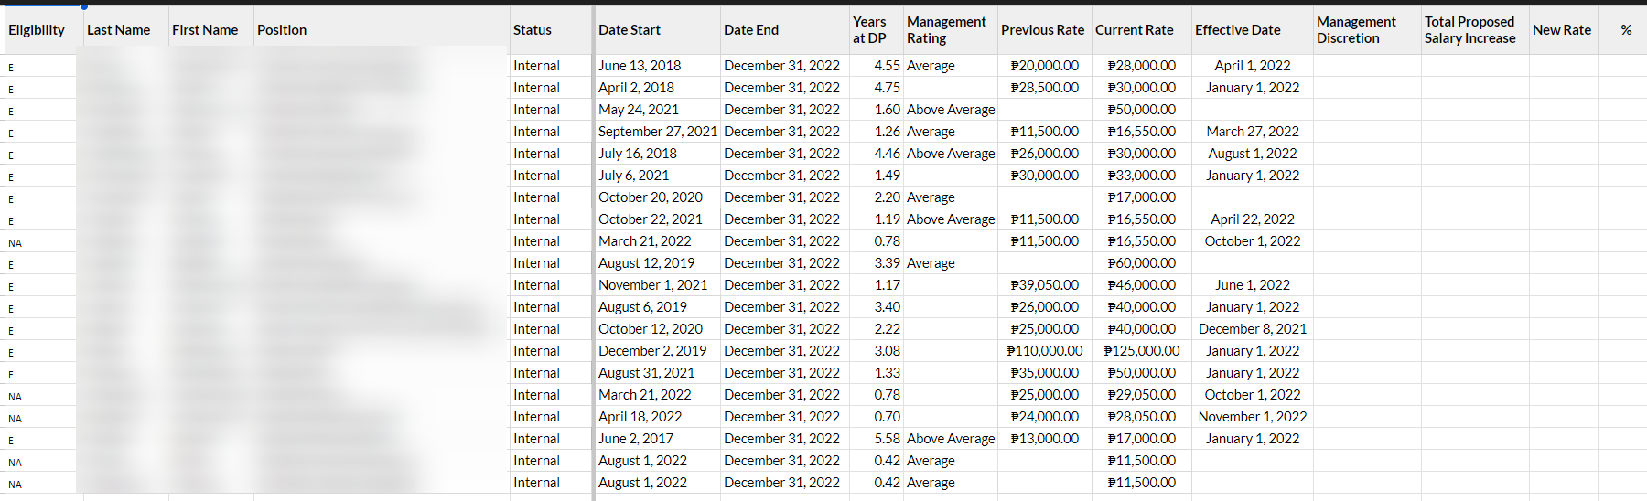Select the percent sign column header

pyautogui.click(x=1626, y=30)
